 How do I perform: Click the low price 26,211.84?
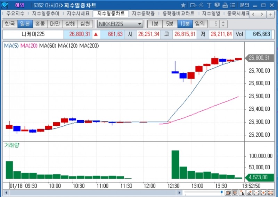(x=221, y=34)
